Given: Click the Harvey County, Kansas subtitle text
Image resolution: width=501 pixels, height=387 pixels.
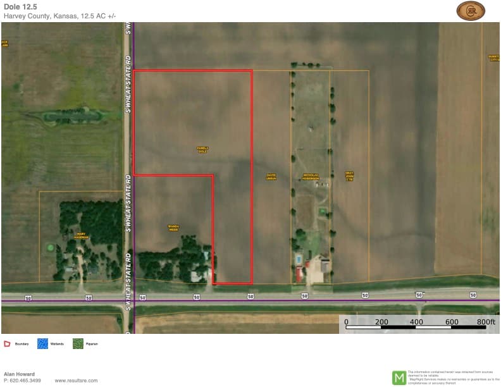Looking at the screenshot, I should pyautogui.click(x=59, y=15).
